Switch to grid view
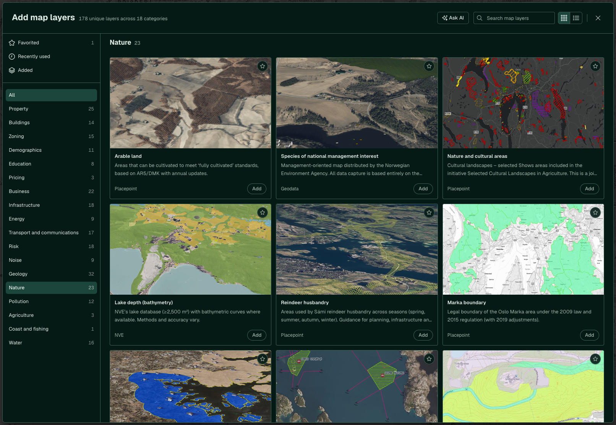 point(564,18)
